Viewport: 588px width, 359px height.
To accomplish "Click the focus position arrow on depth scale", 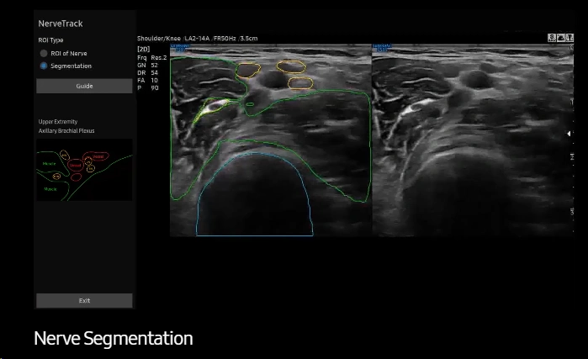I will point(569,134).
